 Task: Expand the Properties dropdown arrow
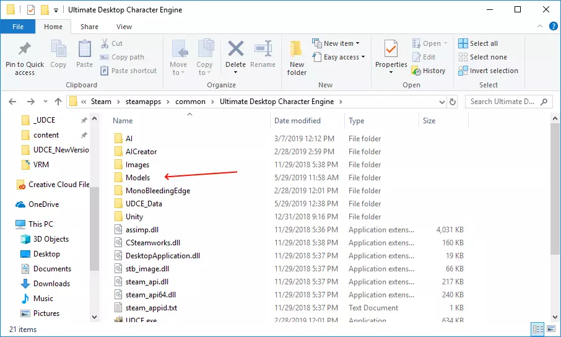coord(391,72)
